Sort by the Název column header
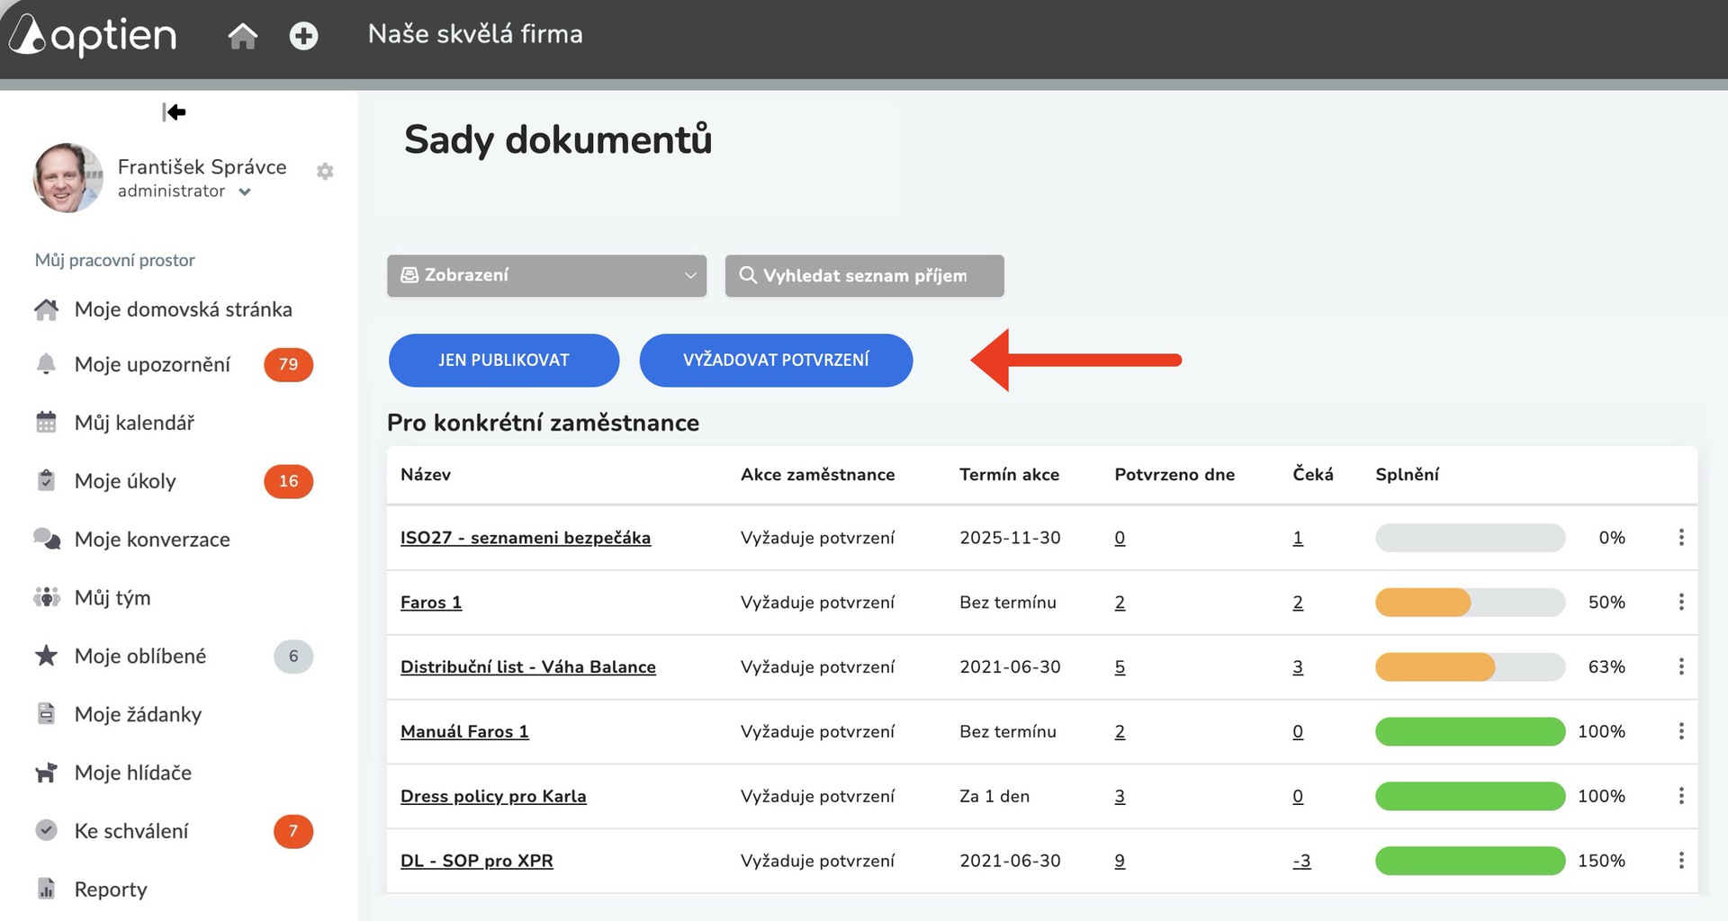Screen dimensions: 1728x921 (x=426, y=475)
